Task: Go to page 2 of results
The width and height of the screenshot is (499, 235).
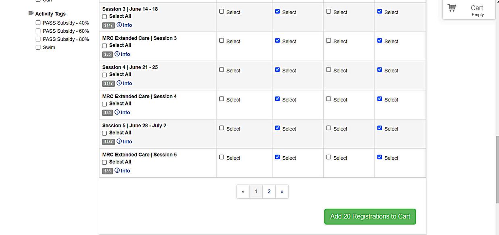Action: click(x=269, y=191)
